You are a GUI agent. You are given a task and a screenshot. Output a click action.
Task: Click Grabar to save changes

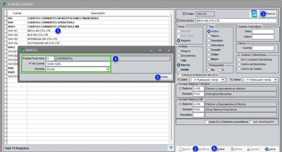219,149
